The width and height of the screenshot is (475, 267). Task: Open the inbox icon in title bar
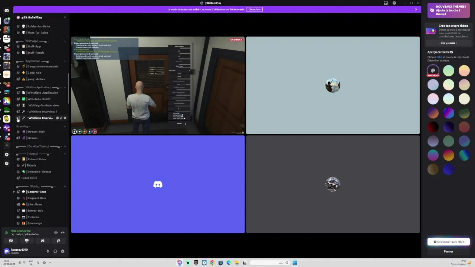pyautogui.click(x=386, y=3)
